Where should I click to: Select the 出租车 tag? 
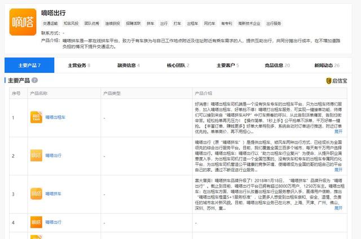pyautogui.click(x=192, y=23)
